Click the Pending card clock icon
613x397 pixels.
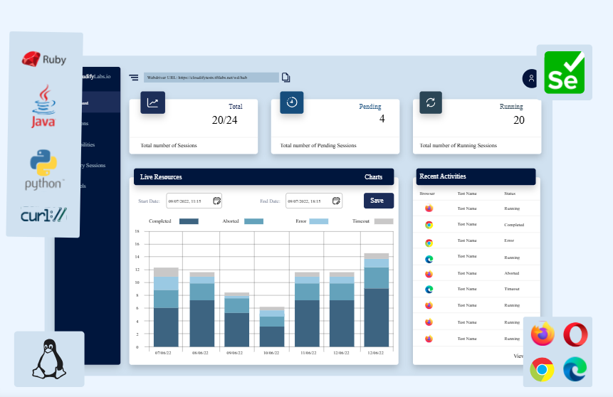(292, 102)
